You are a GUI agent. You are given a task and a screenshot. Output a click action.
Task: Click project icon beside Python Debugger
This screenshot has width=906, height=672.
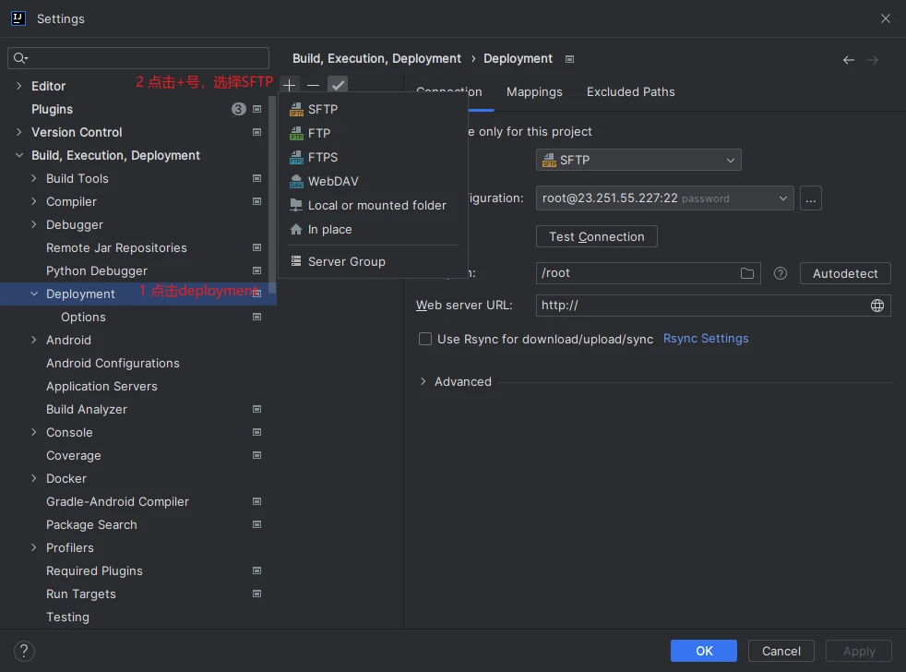pyautogui.click(x=257, y=270)
